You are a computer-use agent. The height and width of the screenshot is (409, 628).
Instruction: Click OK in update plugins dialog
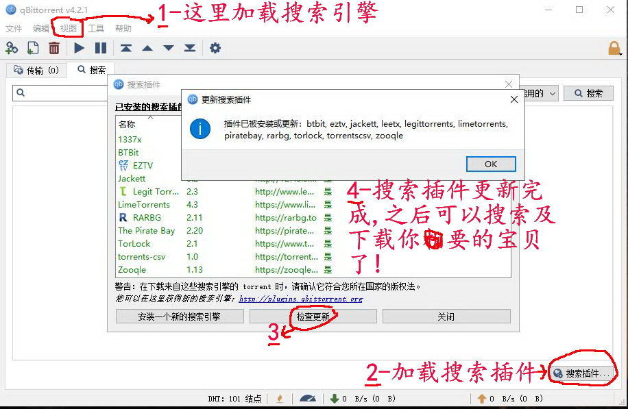coord(491,164)
